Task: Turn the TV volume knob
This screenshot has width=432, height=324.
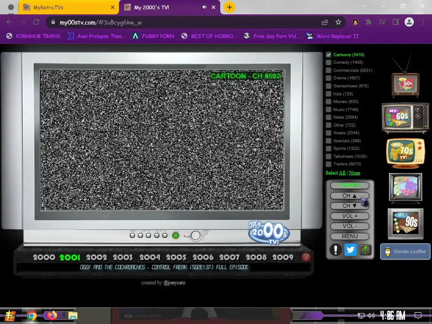Action: (196, 236)
